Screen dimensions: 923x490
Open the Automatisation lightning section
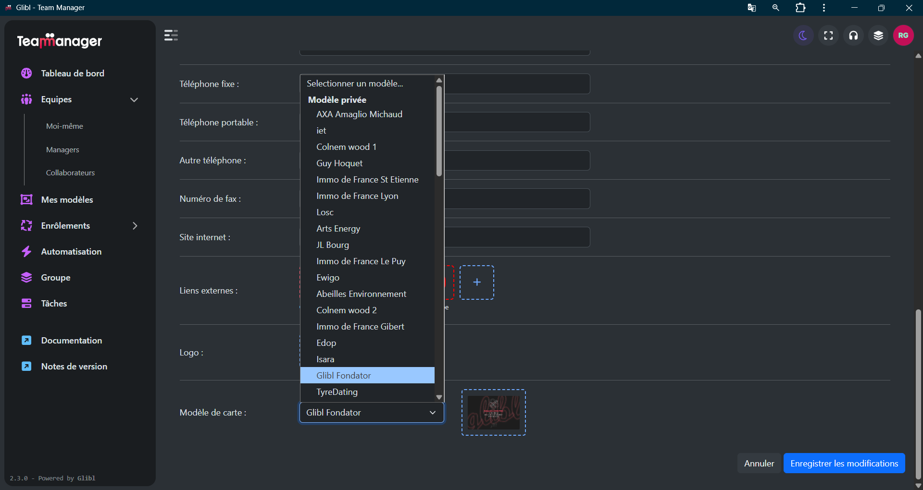point(71,252)
